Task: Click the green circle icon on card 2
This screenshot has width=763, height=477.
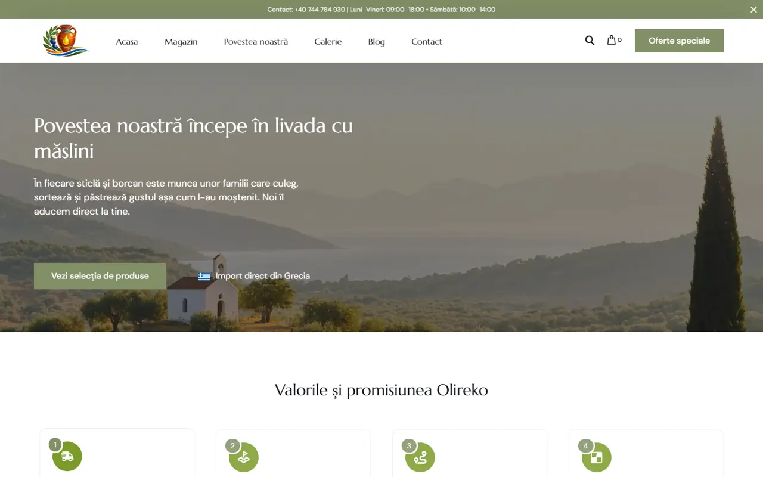Action: coord(244,457)
